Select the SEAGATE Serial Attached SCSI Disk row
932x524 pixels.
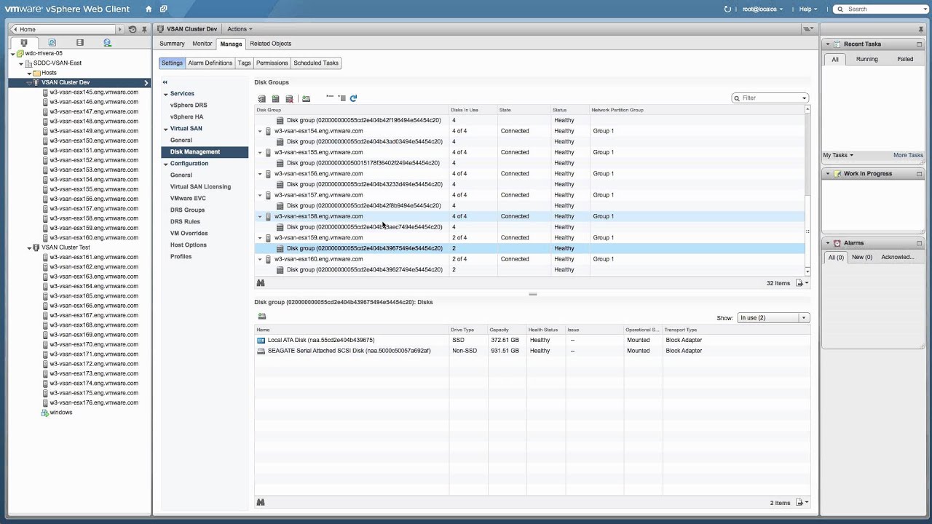pos(532,351)
